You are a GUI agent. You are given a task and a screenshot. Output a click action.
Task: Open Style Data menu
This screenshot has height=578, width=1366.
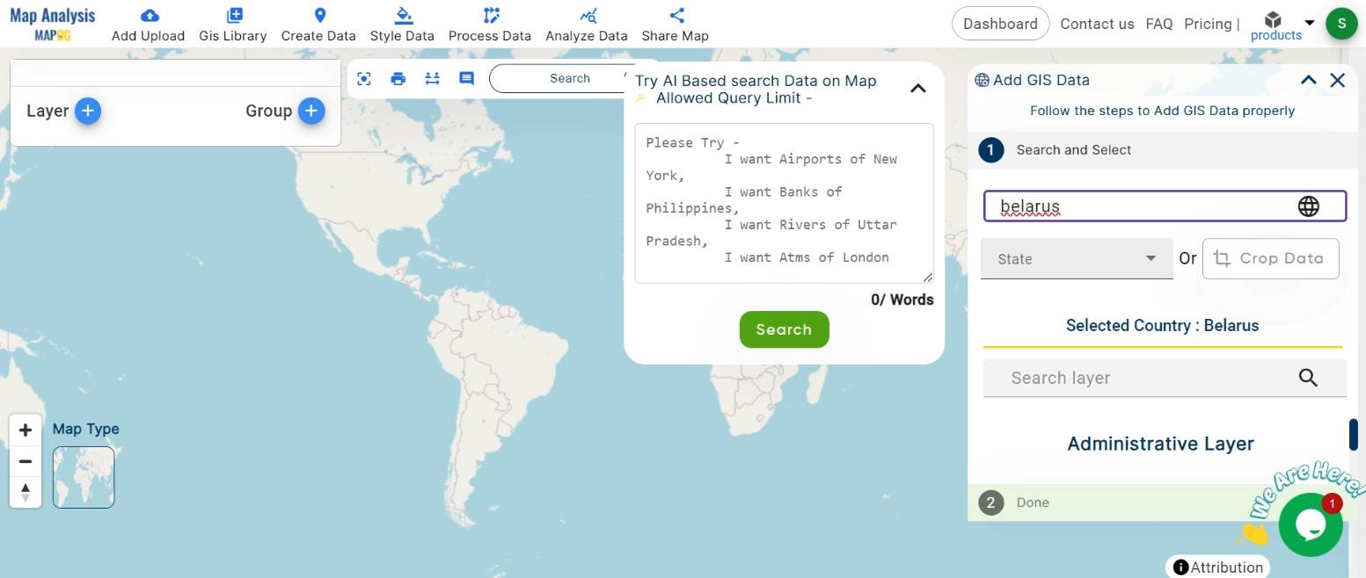pos(402,25)
